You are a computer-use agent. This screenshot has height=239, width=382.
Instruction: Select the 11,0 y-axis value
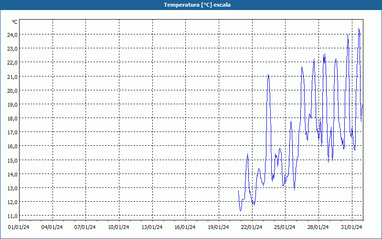tap(12, 216)
